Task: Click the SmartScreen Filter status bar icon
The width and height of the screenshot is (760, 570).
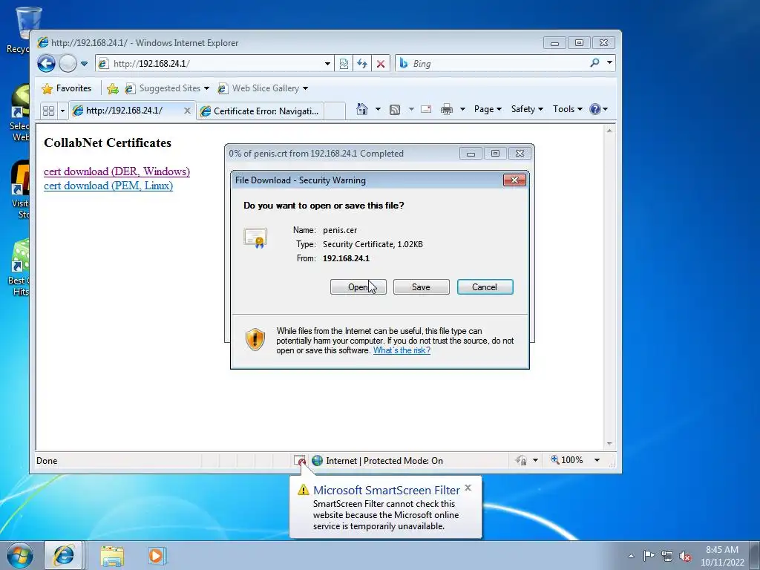Action: 300,460
